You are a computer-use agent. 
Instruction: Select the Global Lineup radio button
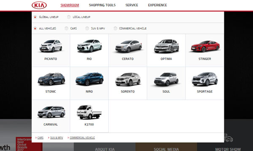click(35, 17)
